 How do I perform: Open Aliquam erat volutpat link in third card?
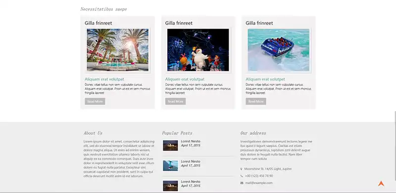coord(265,79)
